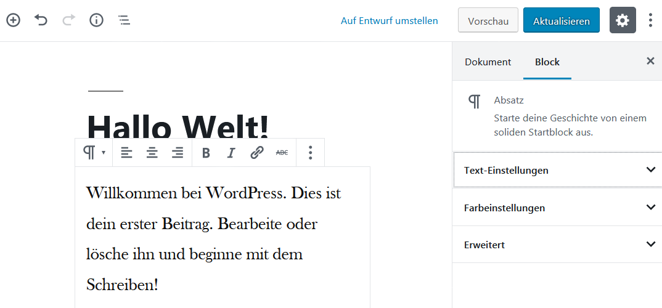Change block type via paragraph icon dropdown
The height and width of the screenshot is (308, 662).
point(94,152)
